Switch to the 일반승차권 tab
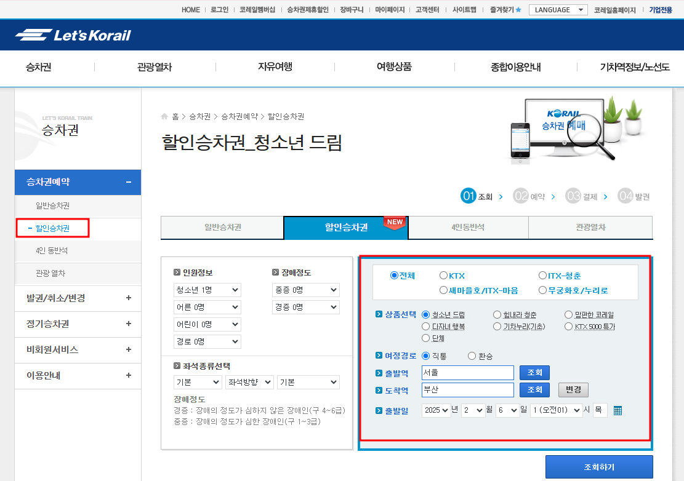Screen dimensions: 684x481 point(222,228)
